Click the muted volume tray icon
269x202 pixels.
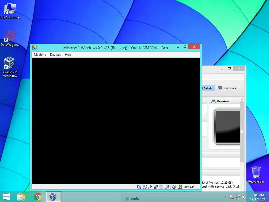(x=244, y=197)
